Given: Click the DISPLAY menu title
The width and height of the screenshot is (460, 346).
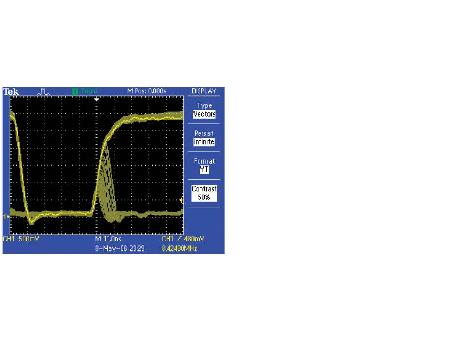Looking at the screenshot, I should [x=204, y=91].
